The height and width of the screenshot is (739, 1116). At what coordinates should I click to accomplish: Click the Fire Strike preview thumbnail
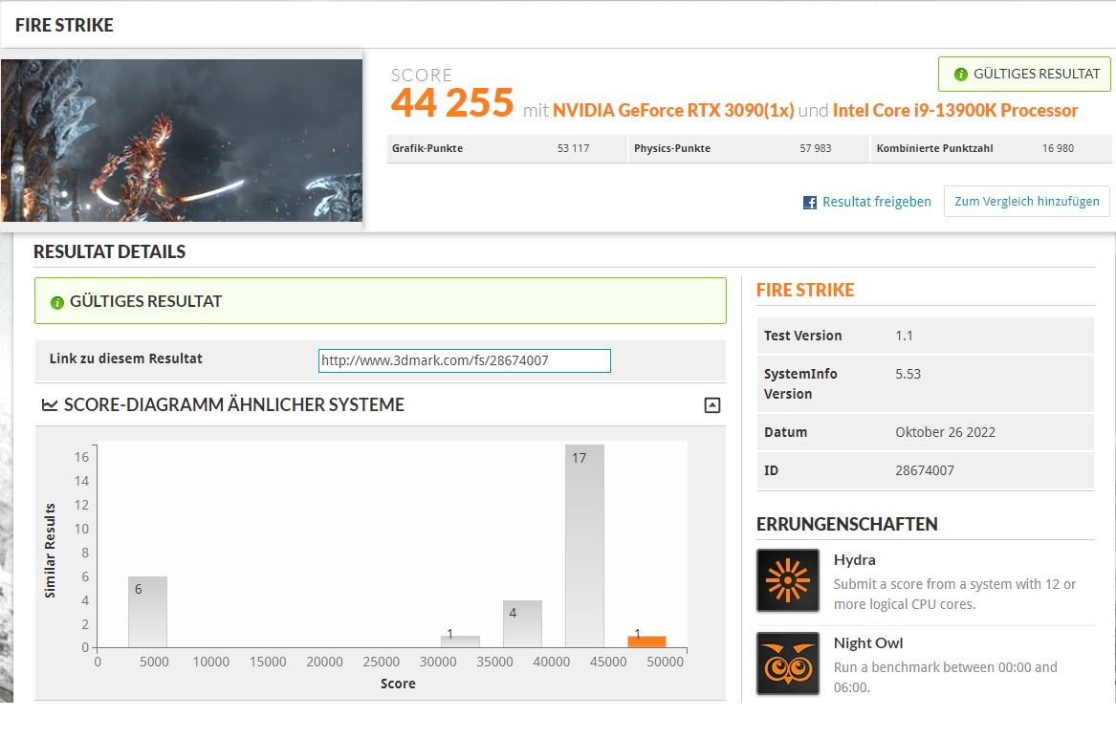click(182, 141)
